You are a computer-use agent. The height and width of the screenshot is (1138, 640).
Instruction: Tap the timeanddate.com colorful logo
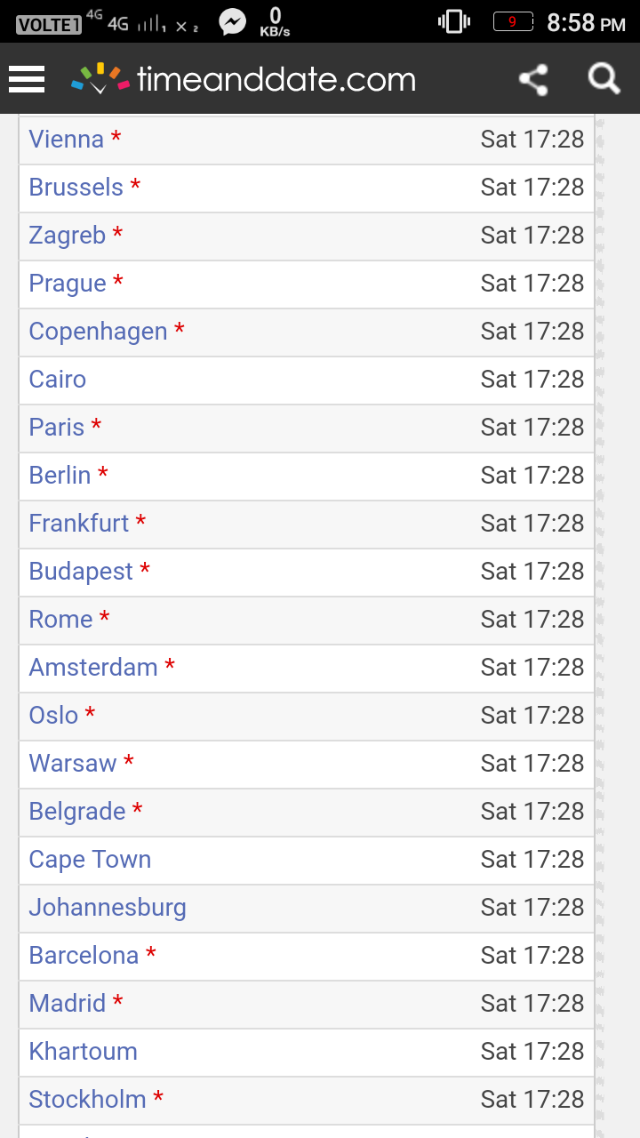click(244, 80)
